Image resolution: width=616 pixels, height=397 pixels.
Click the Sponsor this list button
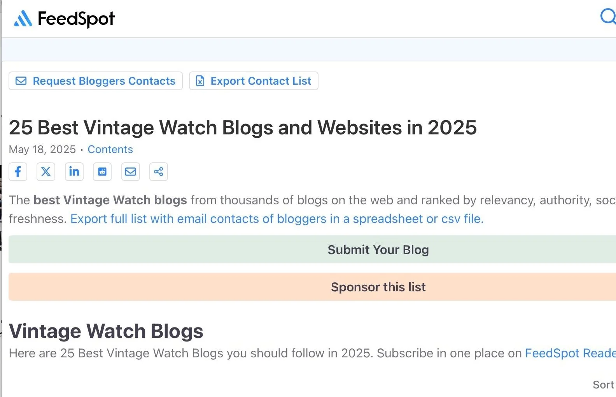click(312, 287)
